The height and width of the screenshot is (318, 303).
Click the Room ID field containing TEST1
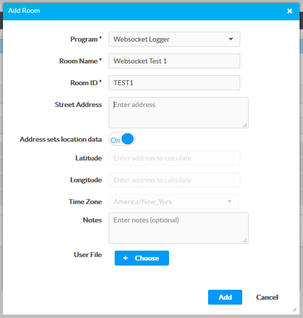pos(174,83)
